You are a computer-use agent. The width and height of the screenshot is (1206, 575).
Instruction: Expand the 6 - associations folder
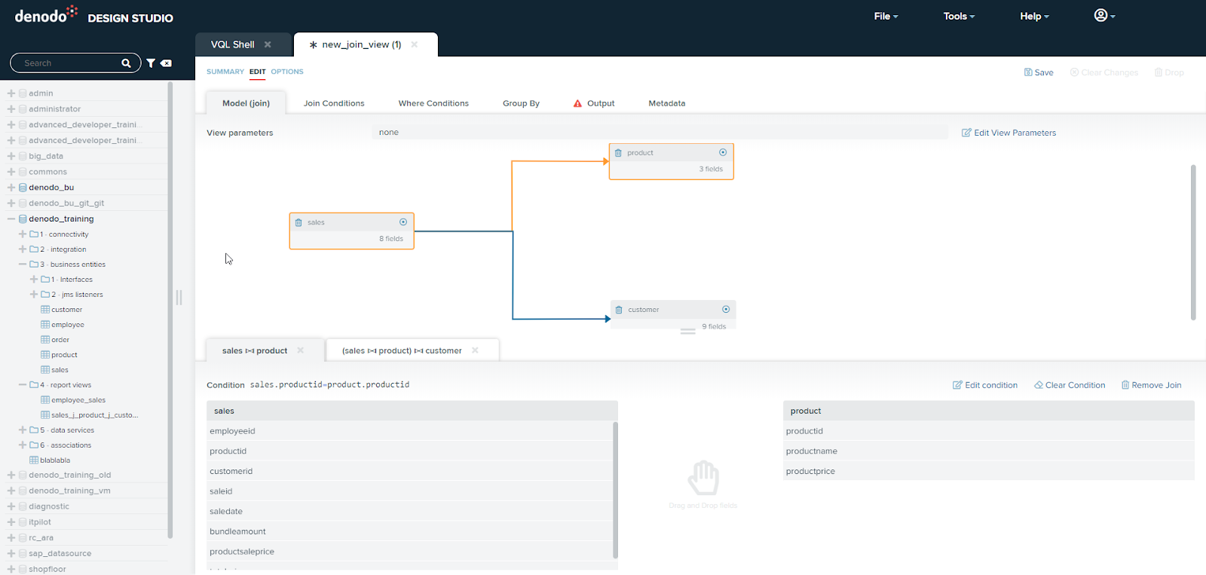pyautogui.click(x=23, y=445)
